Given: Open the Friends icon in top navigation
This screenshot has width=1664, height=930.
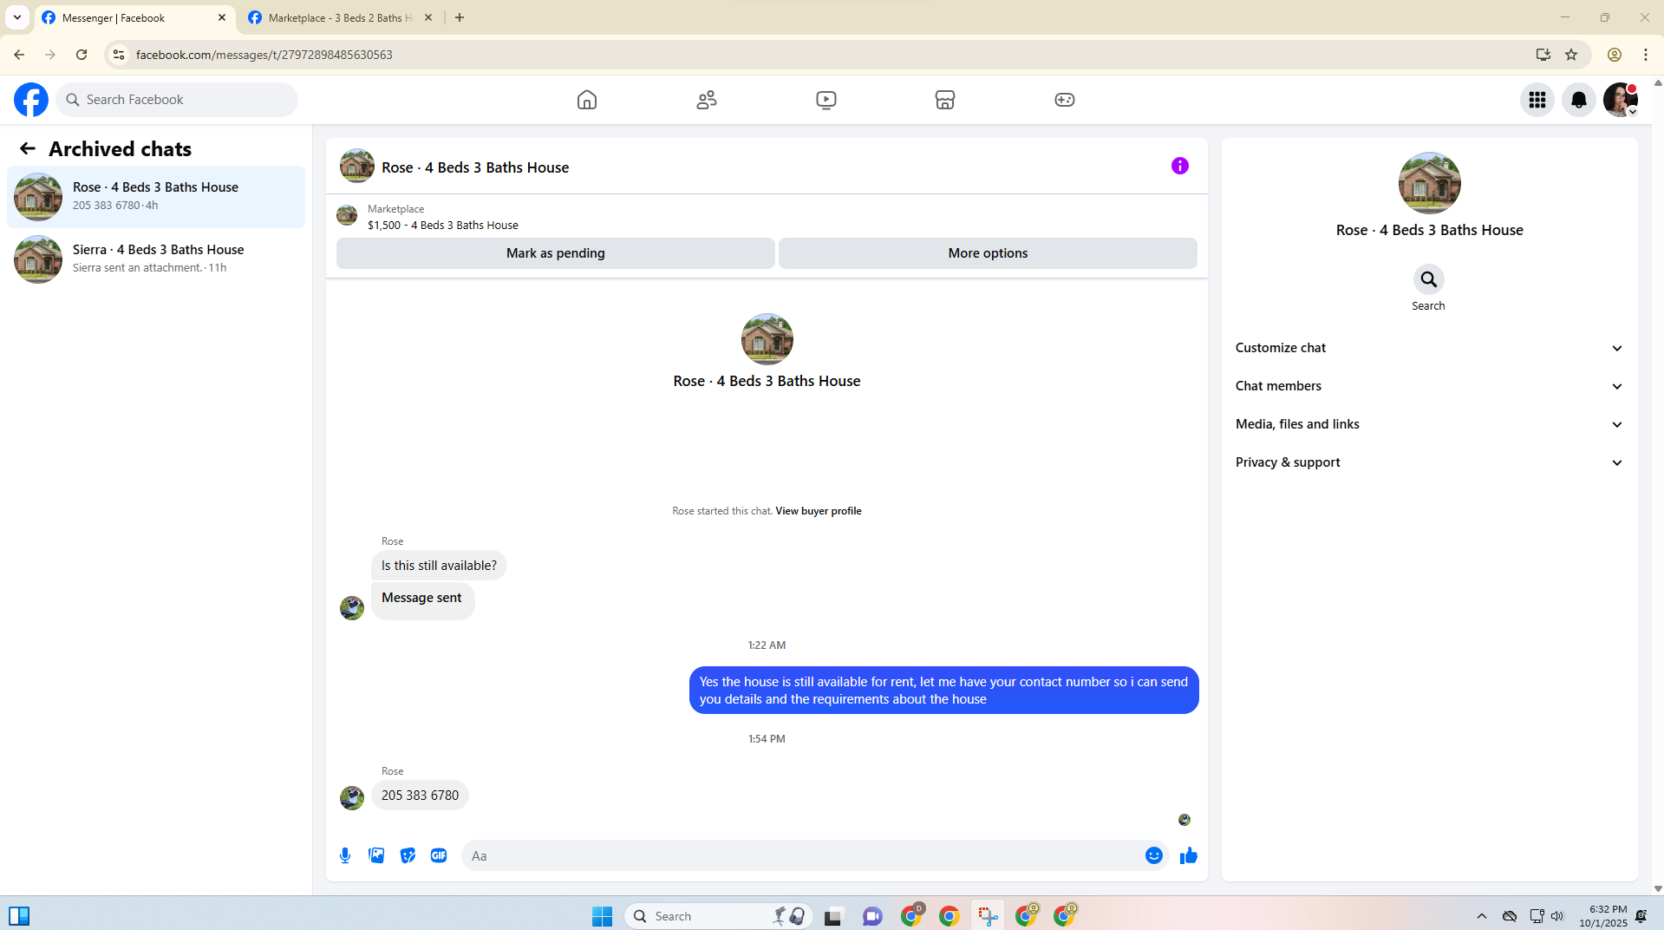Looking at the screenshot, I should [x=707, y=100].
